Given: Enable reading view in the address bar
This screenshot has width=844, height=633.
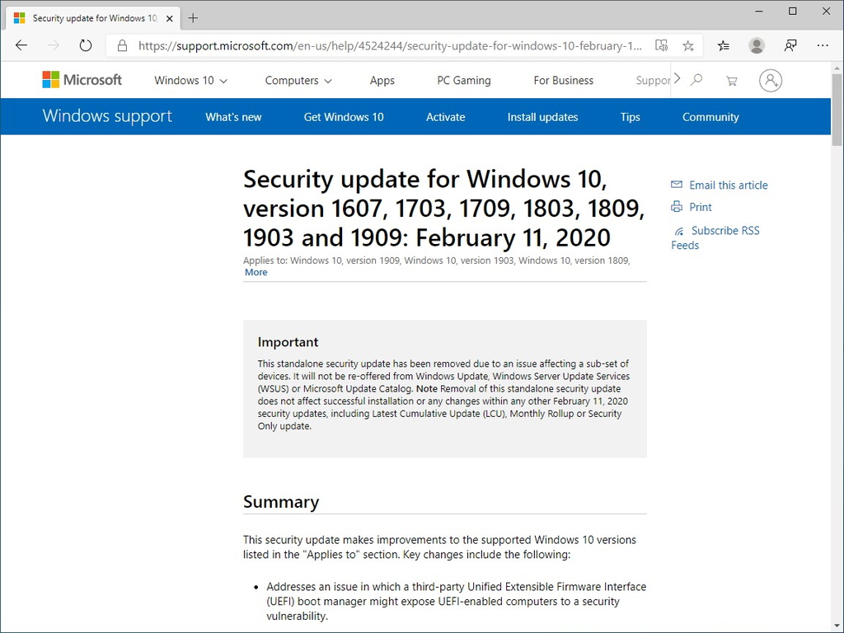Looking at the screenshot, I should (x=662, y=46).
